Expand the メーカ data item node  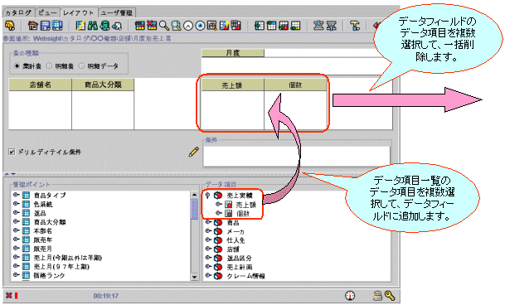[x=208, y=231]
